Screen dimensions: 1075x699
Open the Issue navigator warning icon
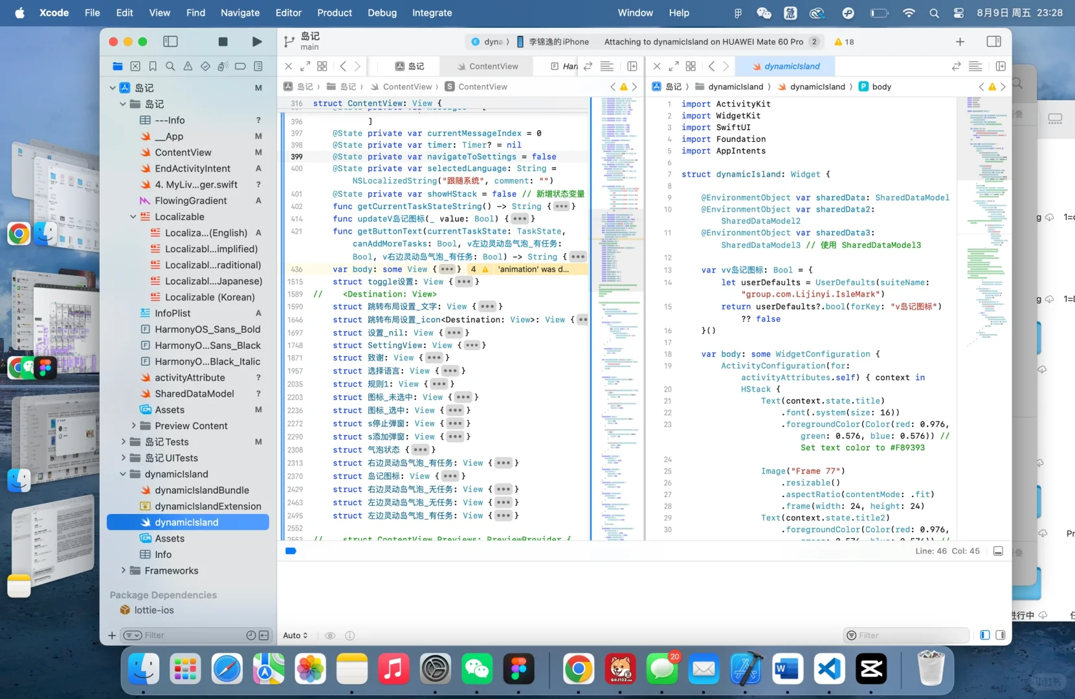point(188,66)
